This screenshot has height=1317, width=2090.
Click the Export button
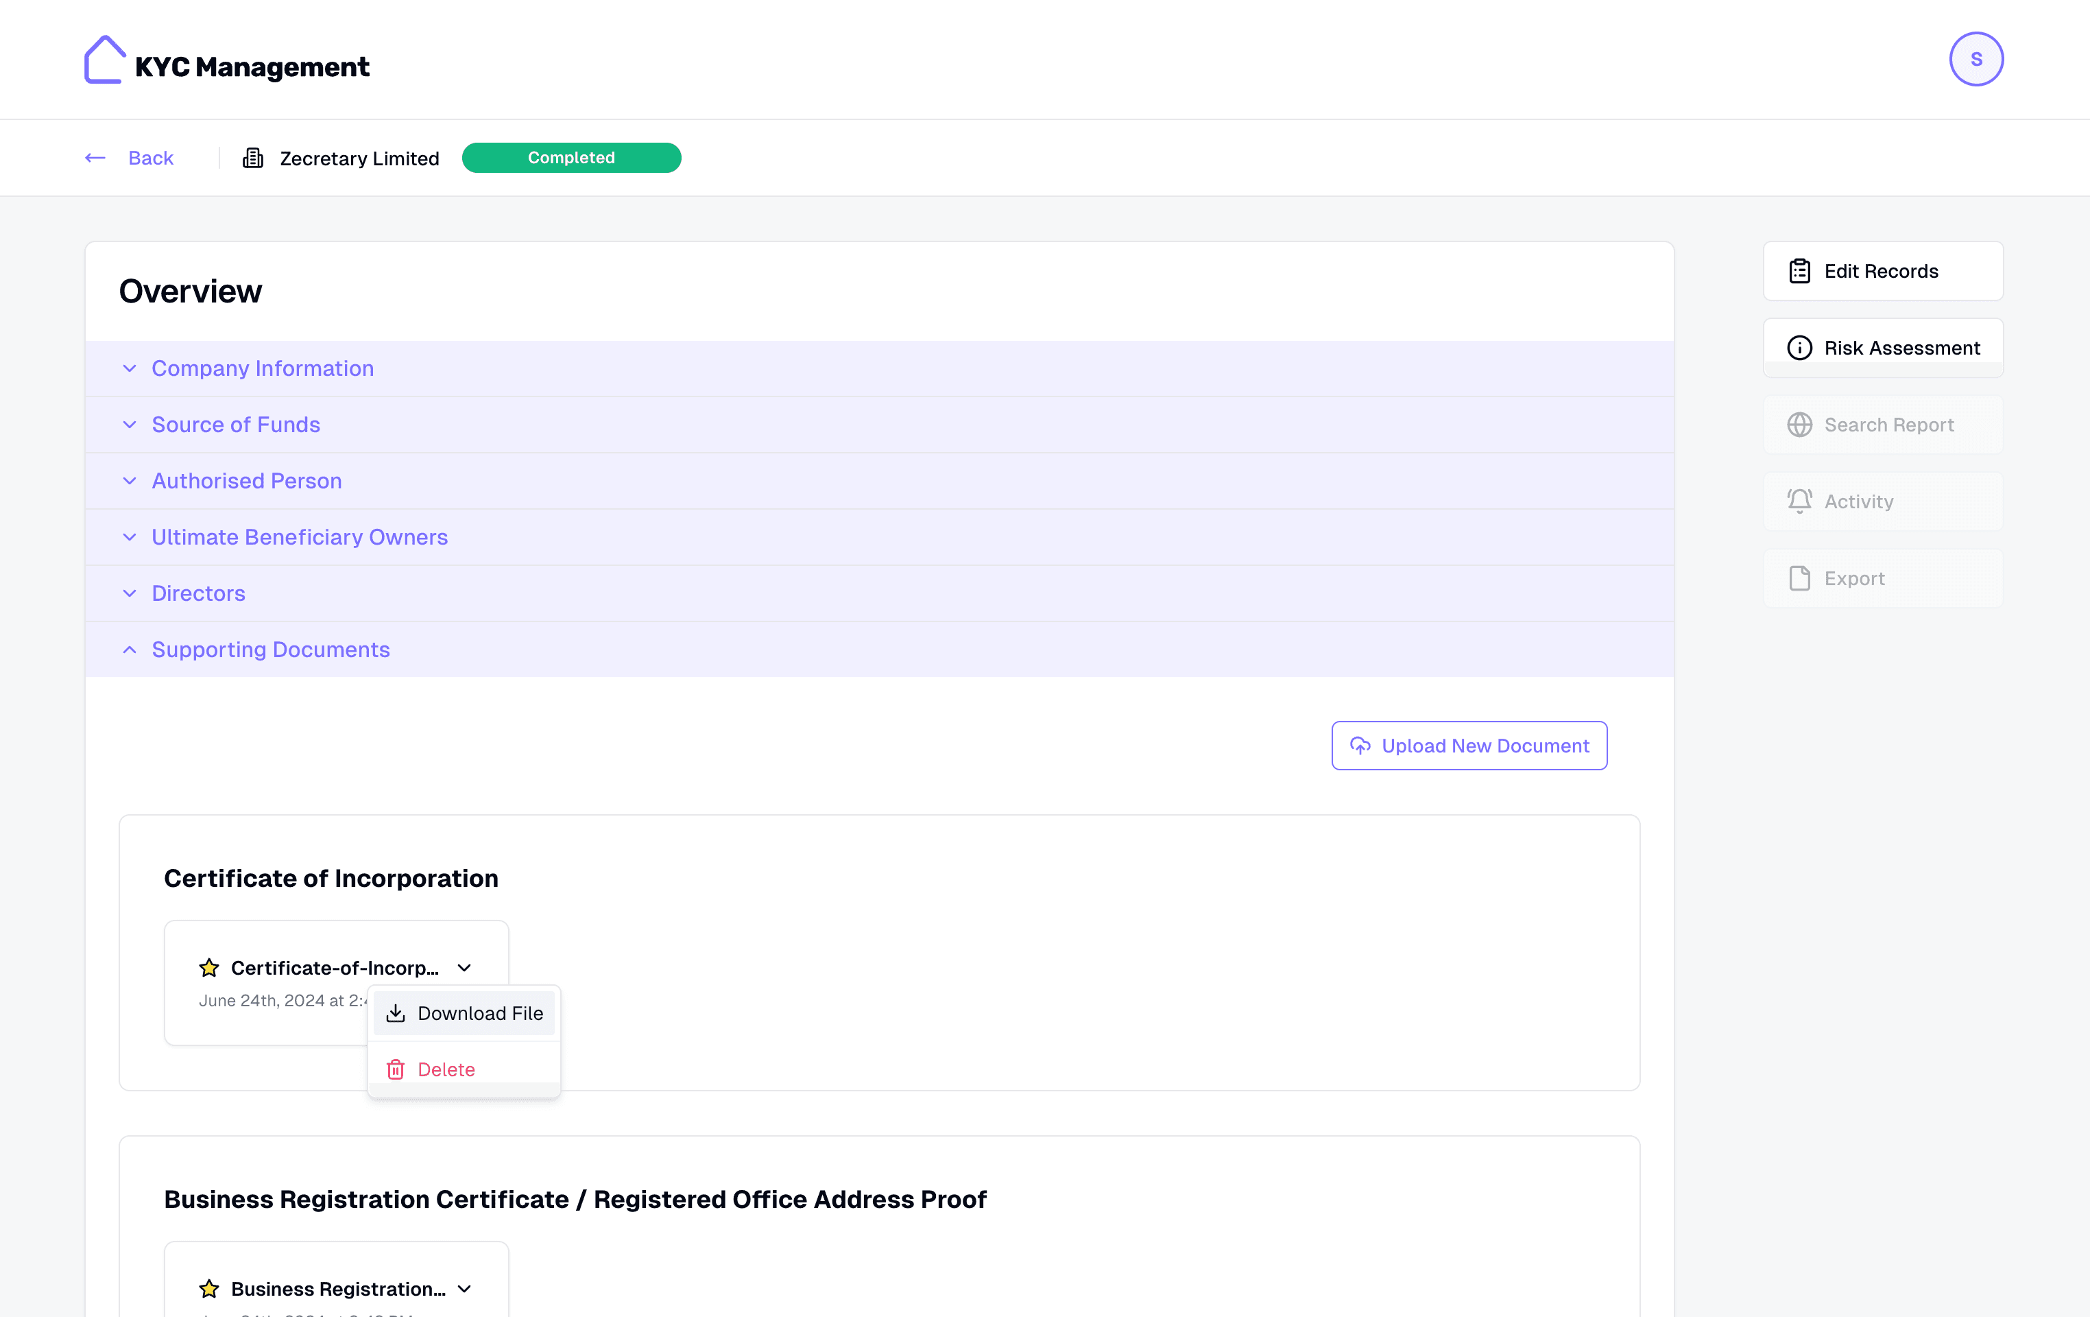point(1882,578)
